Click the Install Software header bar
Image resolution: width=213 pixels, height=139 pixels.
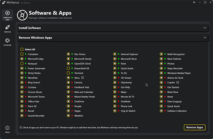(x=113, y=28)
